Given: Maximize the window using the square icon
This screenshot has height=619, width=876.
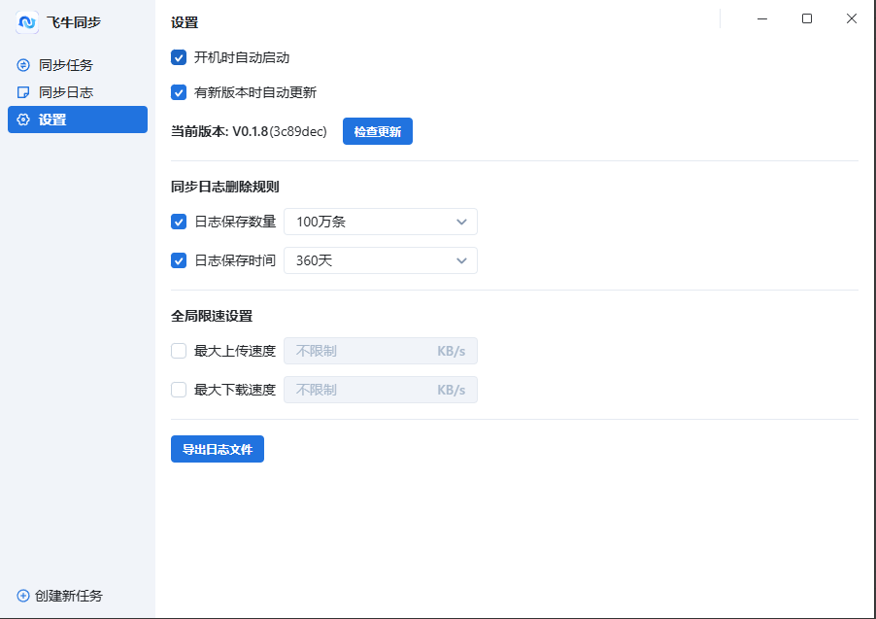Looking at the screenshot, I should [806, 18].
